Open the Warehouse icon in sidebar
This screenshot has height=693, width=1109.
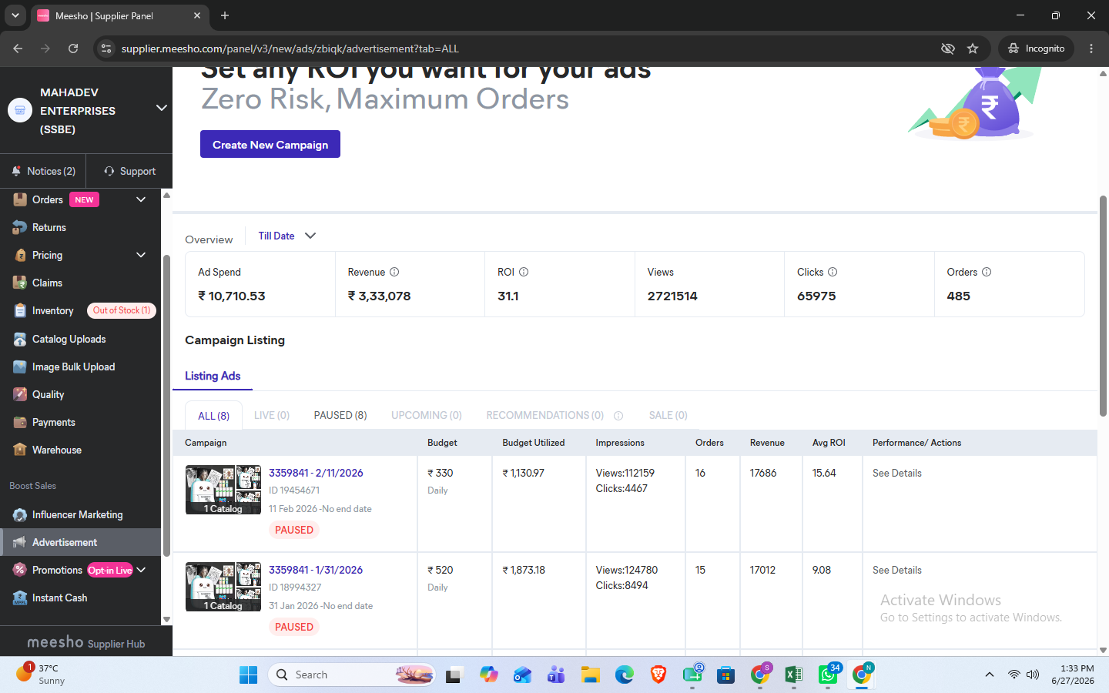tap(20, 450)
